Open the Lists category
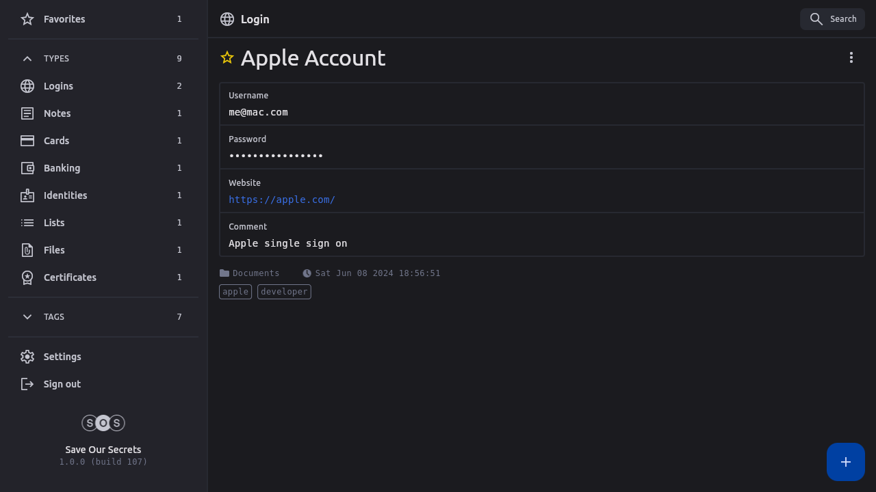 pyautogui.click(x=54, y=223)
